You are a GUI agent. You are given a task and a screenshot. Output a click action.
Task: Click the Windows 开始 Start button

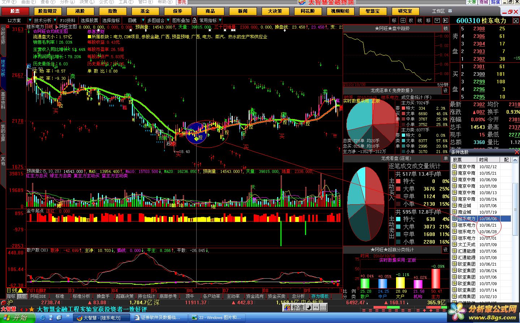pyautogui.click(x=18, y=318)
